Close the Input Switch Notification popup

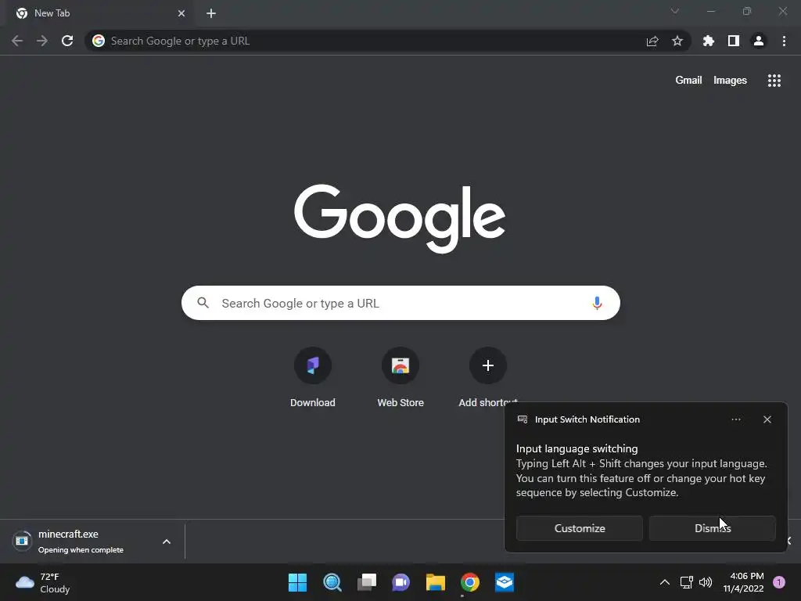click(x=767, y=419)
